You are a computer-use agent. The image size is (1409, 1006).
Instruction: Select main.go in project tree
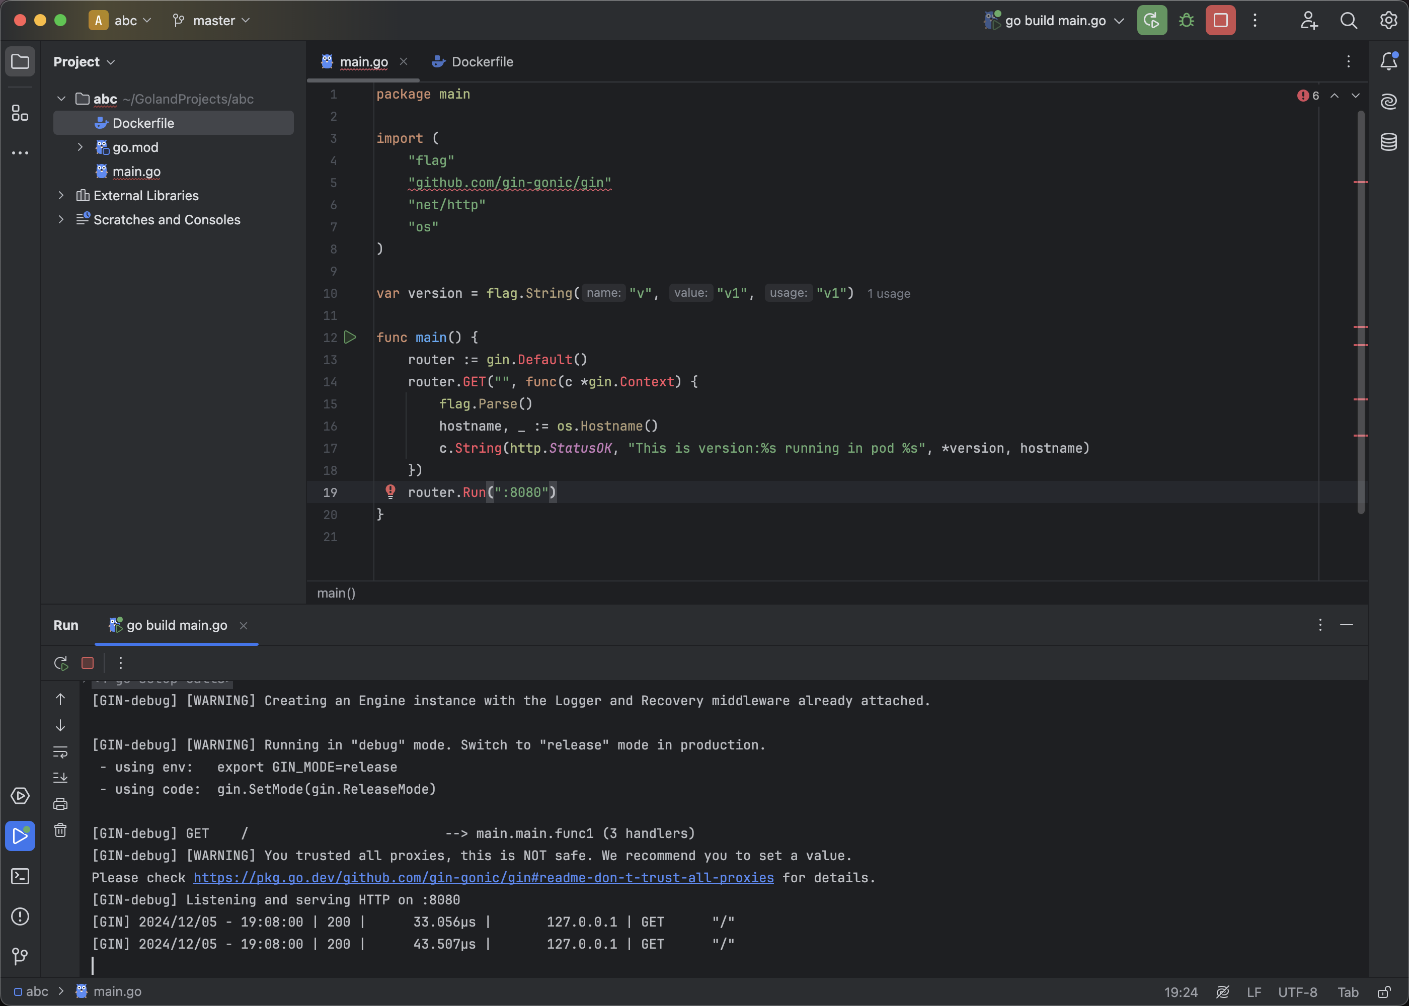(x=136, y=171)
